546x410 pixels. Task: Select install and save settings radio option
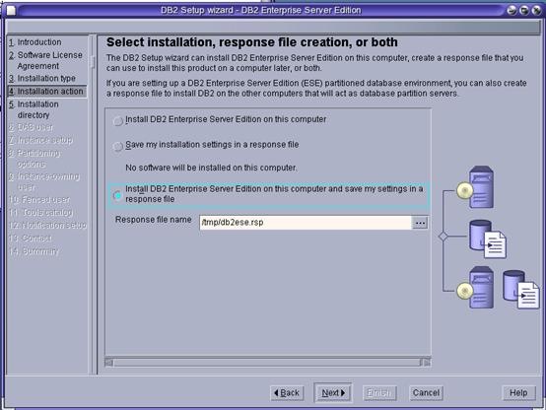pyautogui.click(x=118, y=195)
